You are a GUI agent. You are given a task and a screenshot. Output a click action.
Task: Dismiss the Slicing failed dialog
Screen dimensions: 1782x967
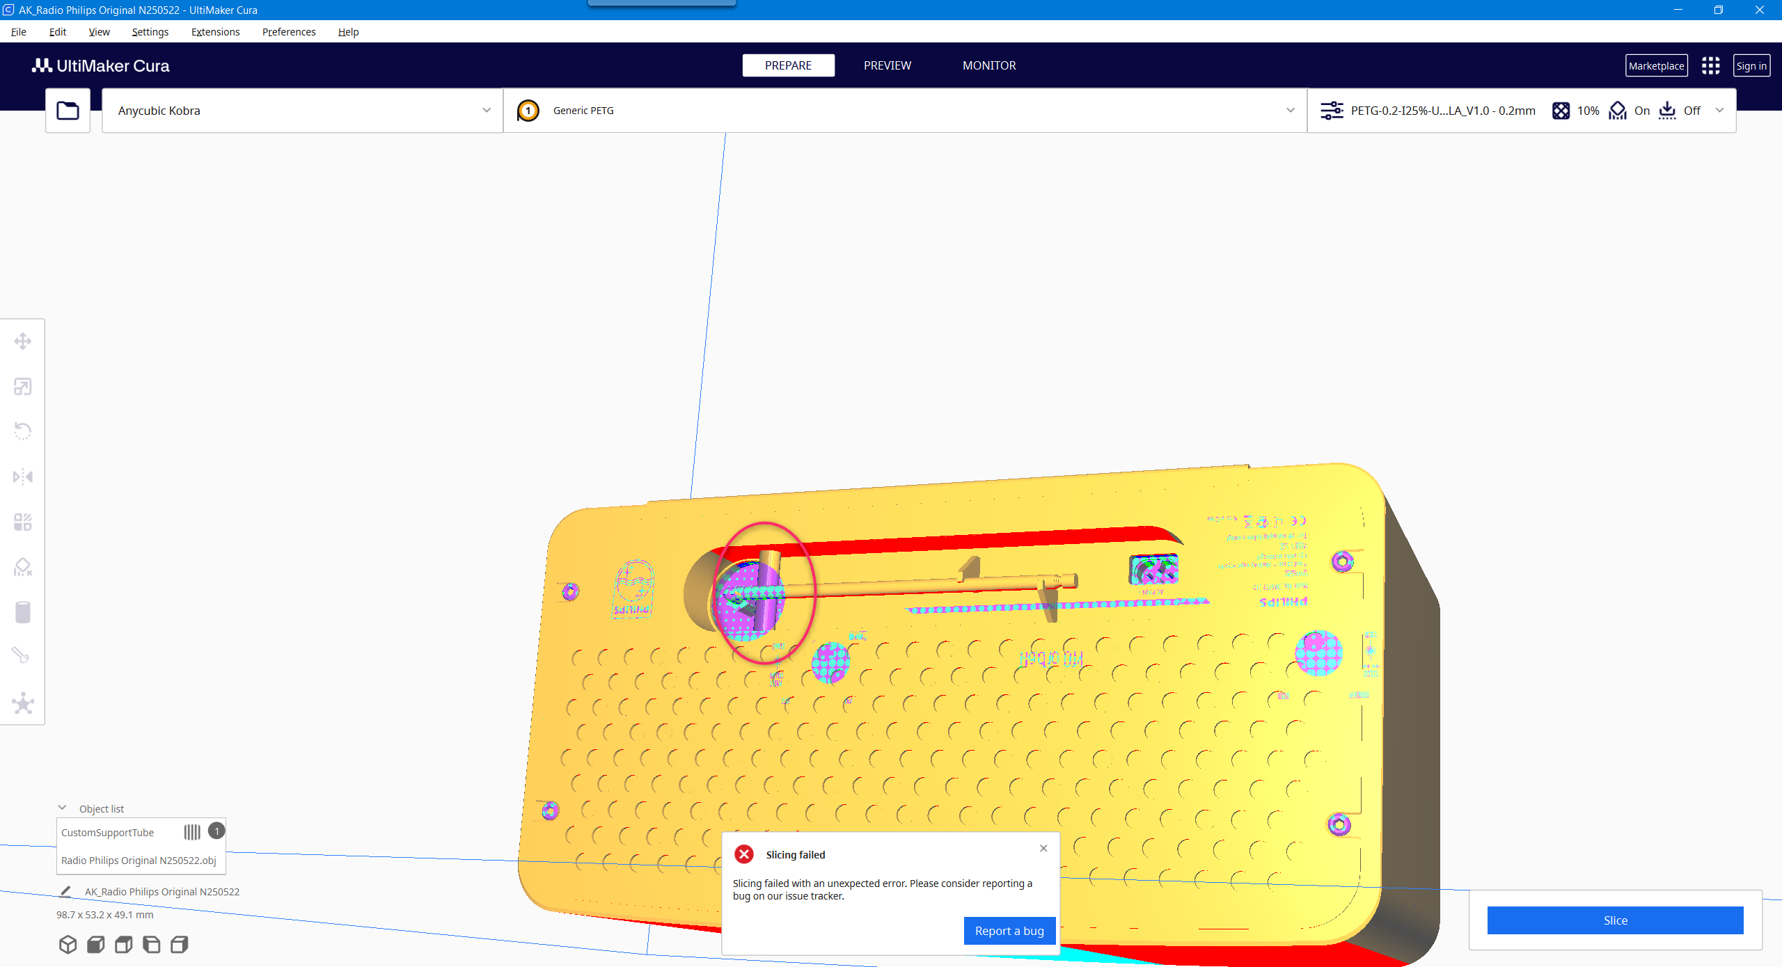[1043, 848]
